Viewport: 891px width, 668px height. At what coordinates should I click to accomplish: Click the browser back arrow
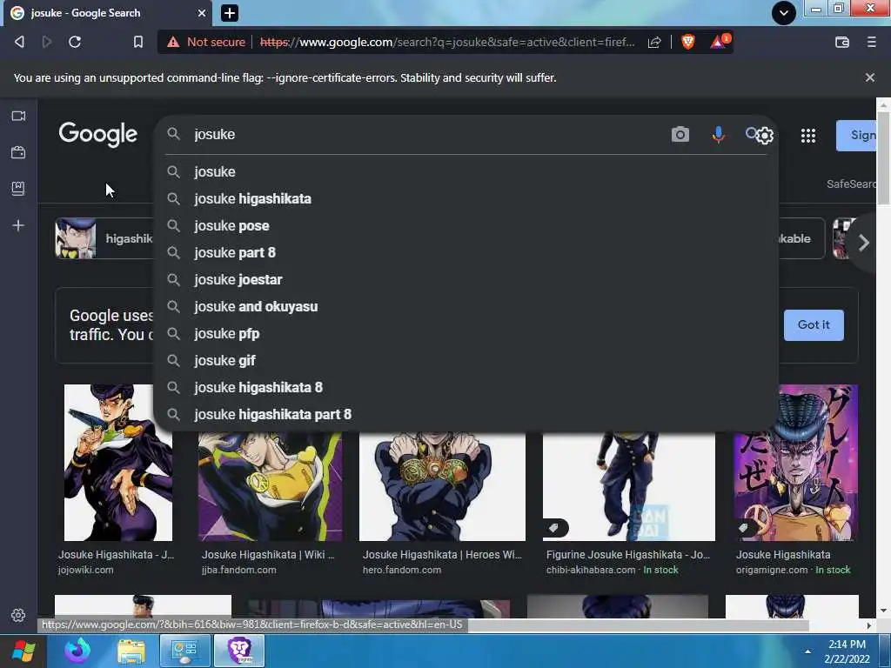point(19,42)
